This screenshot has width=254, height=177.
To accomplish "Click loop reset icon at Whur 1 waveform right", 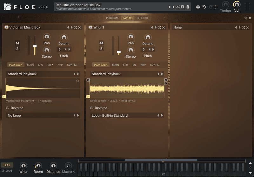I will 166,80.
